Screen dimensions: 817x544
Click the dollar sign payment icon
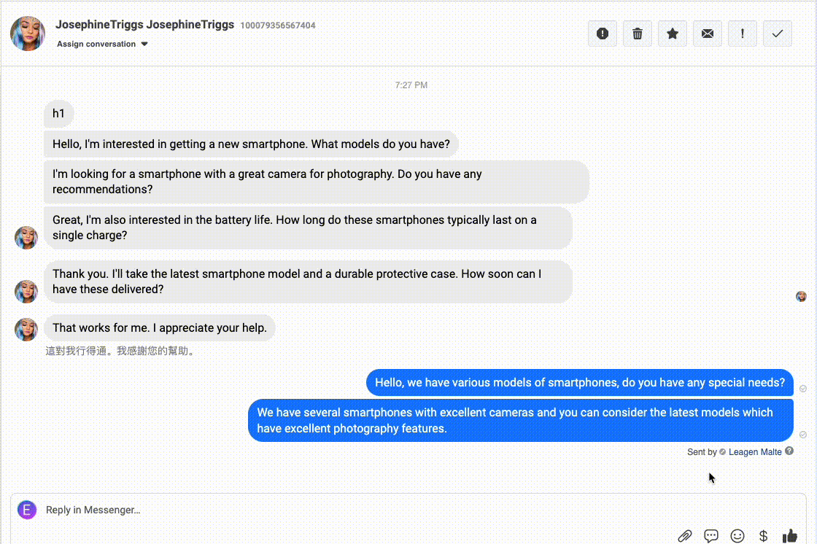point(763,536)
